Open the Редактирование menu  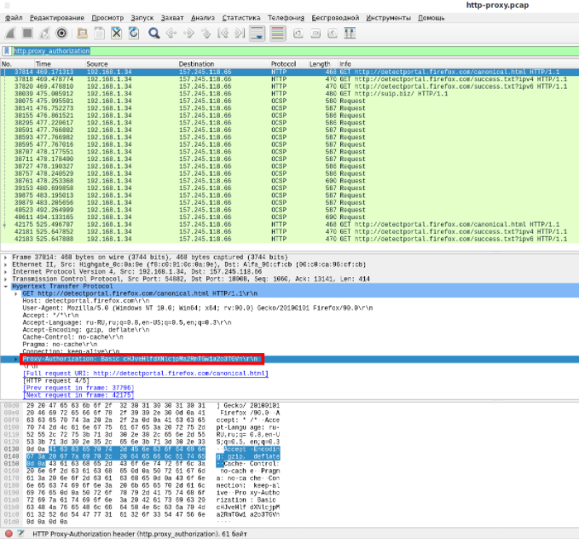pos(57,18)
